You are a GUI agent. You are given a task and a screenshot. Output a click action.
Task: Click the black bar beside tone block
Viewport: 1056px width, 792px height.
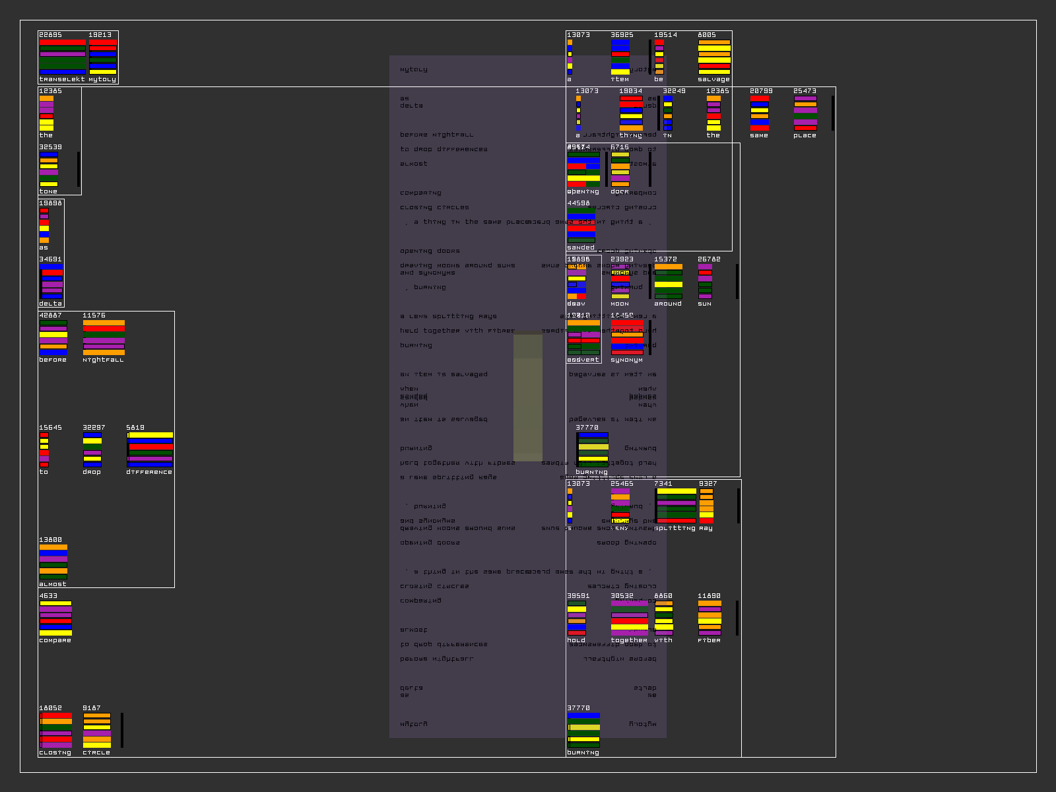click(x=79, y=169)
